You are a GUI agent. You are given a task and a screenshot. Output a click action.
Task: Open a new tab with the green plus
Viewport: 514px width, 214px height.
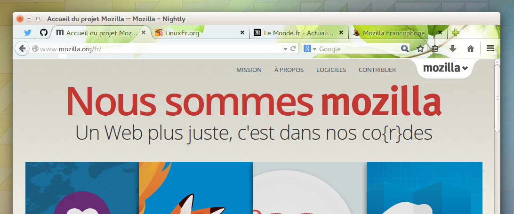(455, 32)
